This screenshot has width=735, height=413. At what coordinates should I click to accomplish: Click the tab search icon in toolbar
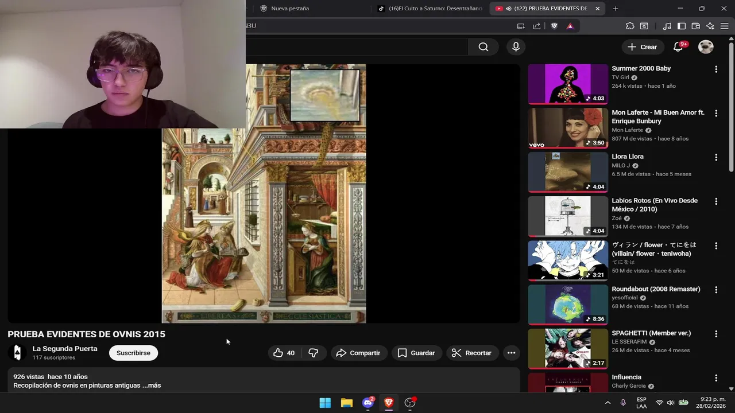pyautogui.click(x=644, y=26)
